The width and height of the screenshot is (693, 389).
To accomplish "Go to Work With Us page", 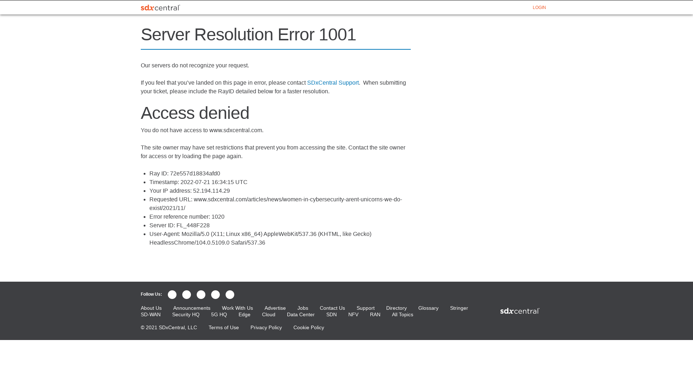I will click(237, 308).
